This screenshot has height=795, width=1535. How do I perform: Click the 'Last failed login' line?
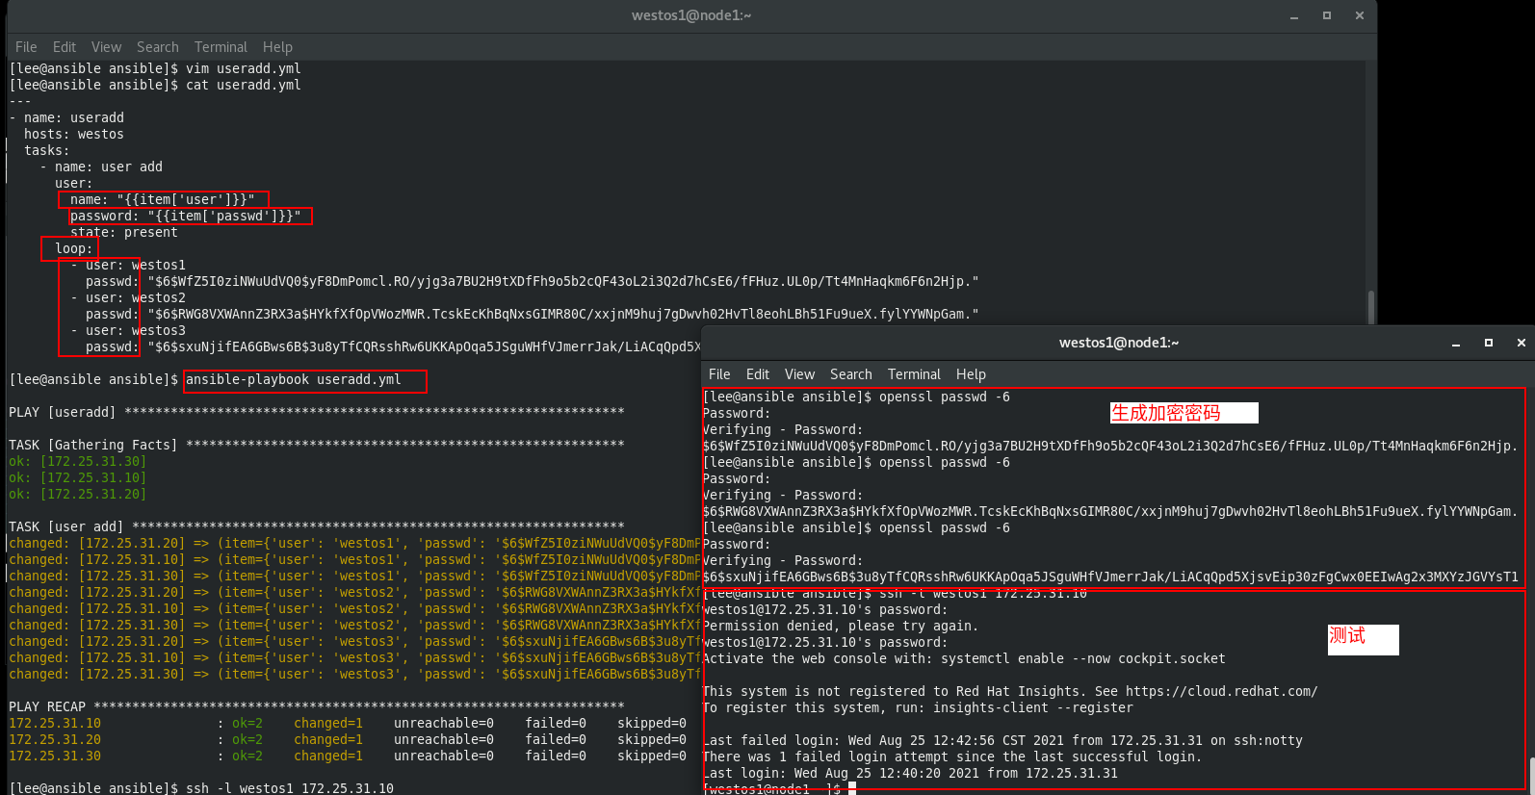[x=1002, y=741]
